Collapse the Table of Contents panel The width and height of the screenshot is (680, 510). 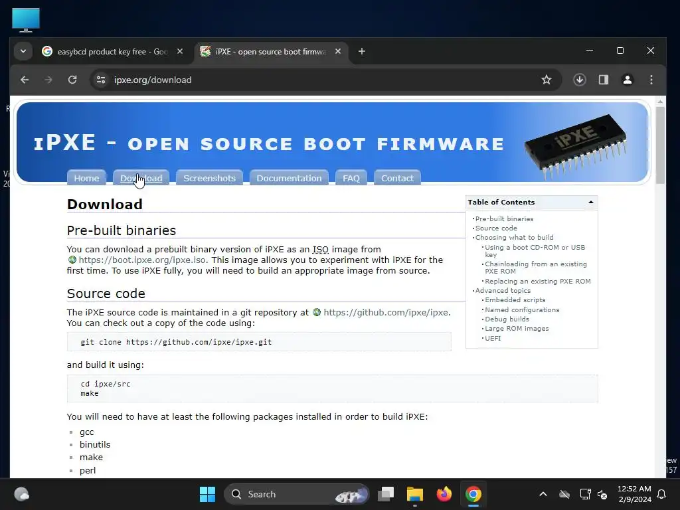590,202
